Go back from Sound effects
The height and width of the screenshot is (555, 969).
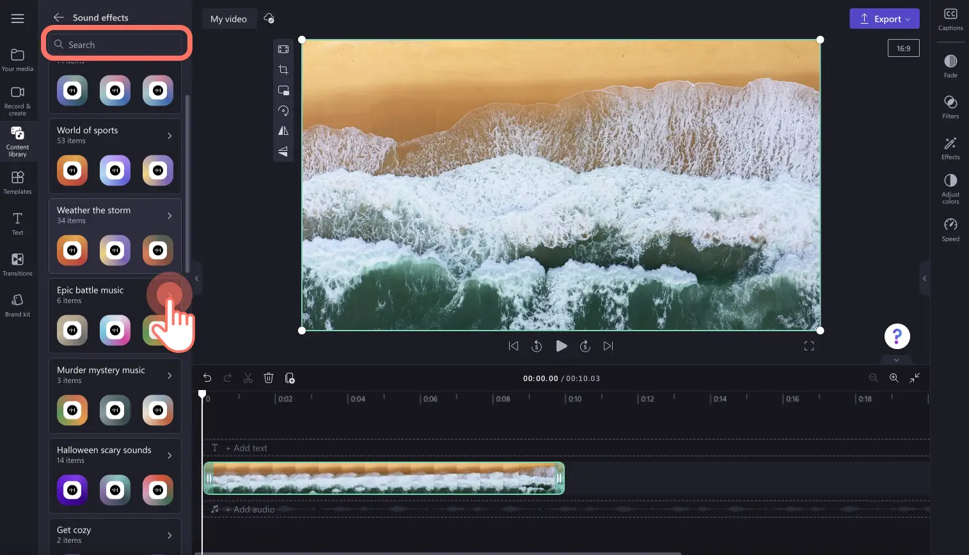(x=58, y=17)
